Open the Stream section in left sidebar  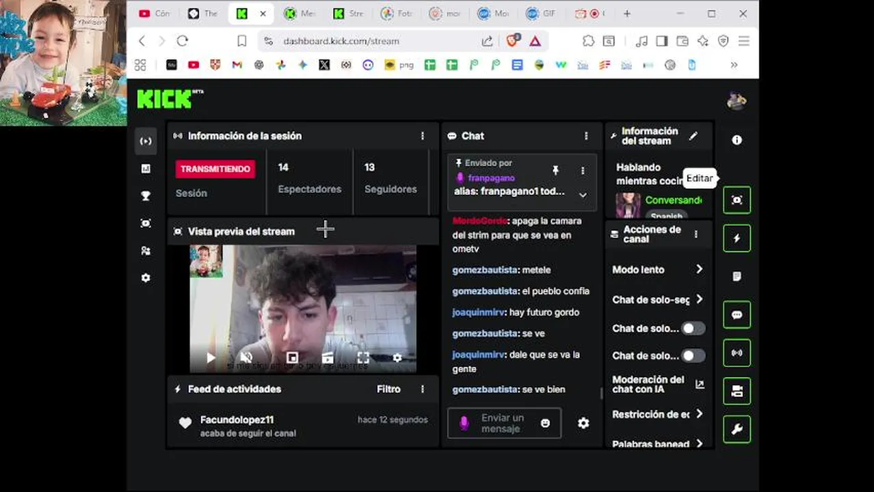(x=146, y=141)
